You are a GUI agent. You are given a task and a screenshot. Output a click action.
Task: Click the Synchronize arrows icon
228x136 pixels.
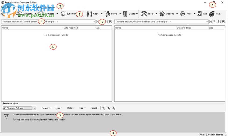(63, 14)
